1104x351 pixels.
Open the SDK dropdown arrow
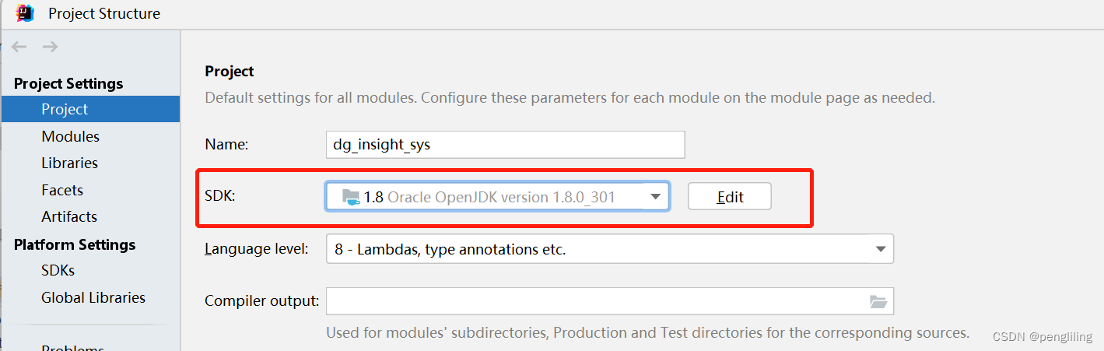pos(655,197)
